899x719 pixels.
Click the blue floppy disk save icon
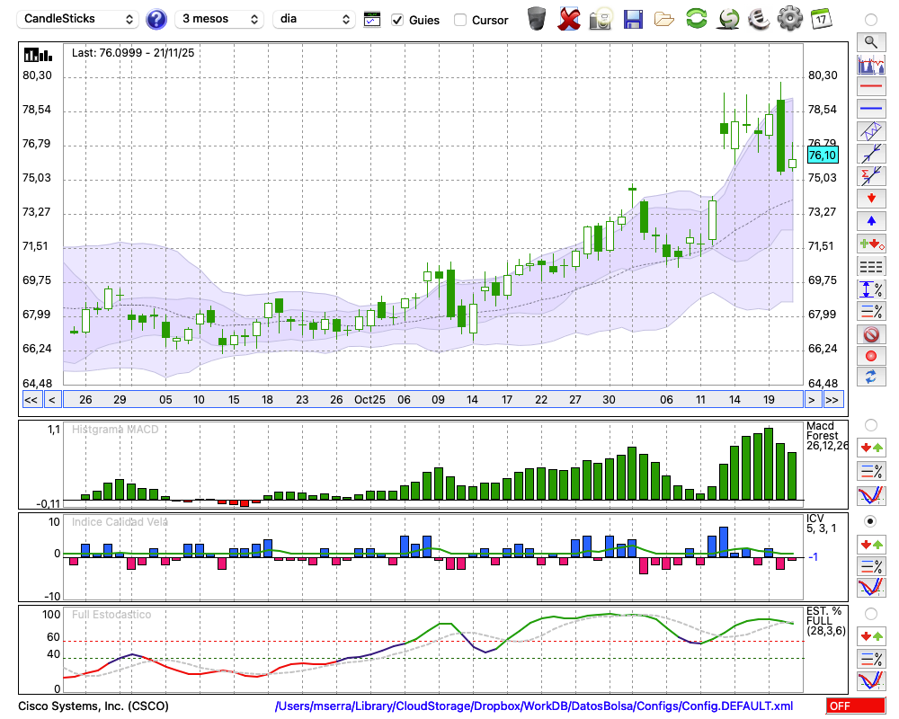[633, 19]
